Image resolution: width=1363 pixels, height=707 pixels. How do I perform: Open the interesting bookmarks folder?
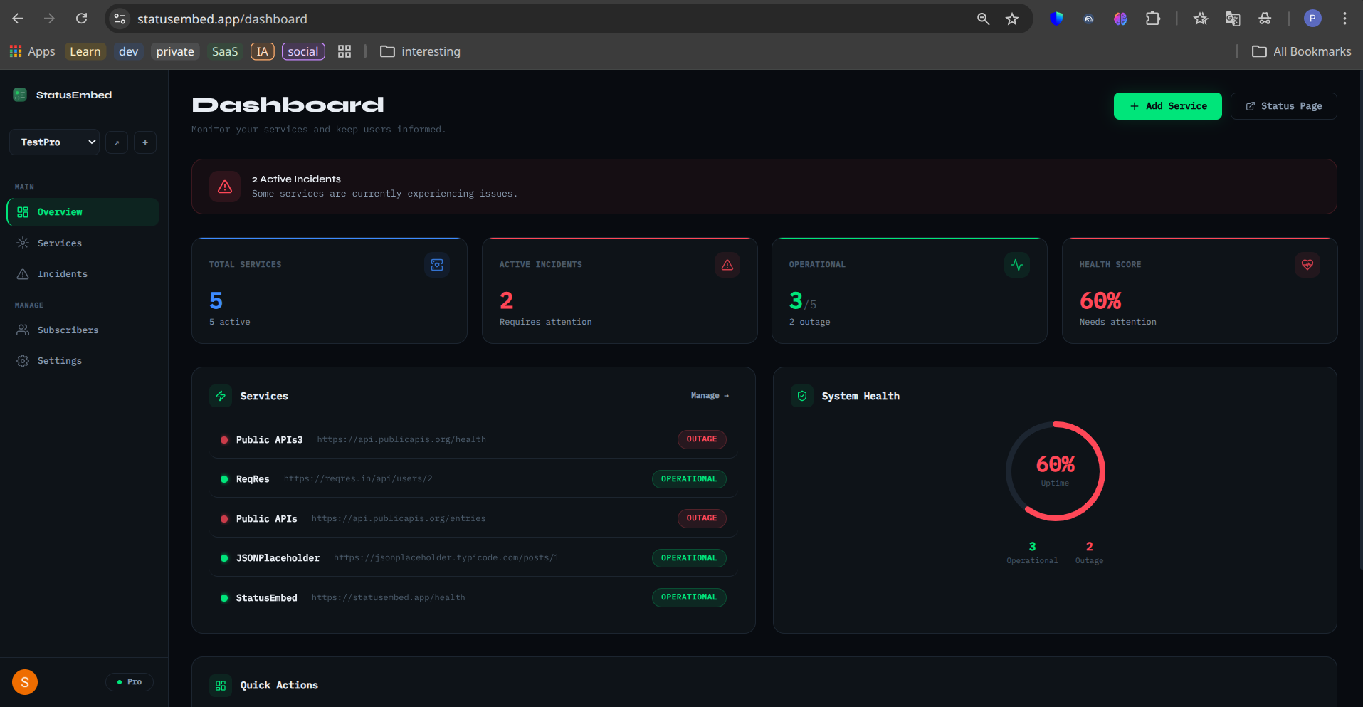coord(421,51)
